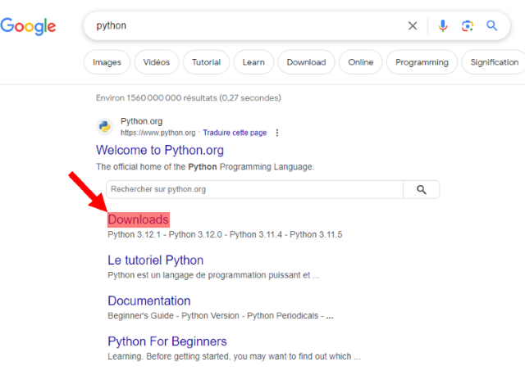
Task: Click the Beginner's Guide text
Action: point(140,316)
